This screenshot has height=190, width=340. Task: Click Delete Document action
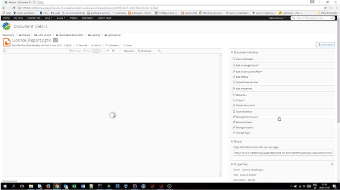[244, 106]
